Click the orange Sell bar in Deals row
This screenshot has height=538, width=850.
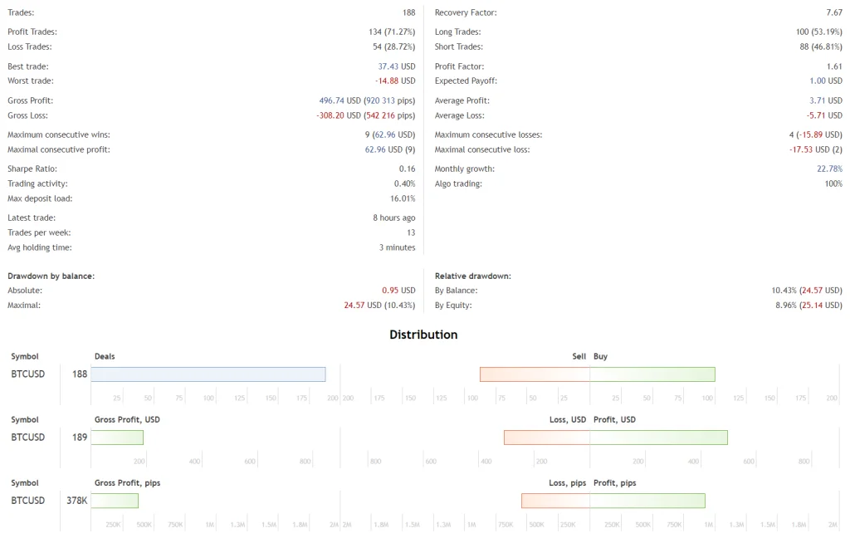[535, 374]
